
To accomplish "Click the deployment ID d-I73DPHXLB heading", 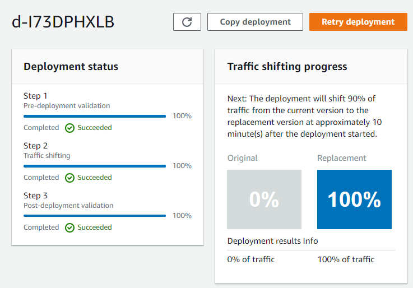I will click(x=63, y=22).
